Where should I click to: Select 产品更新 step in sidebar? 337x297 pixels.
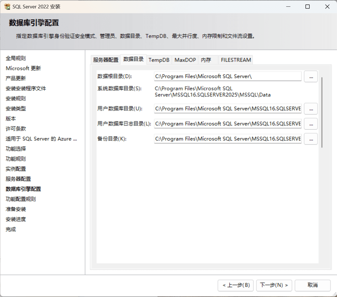[16, 78]
